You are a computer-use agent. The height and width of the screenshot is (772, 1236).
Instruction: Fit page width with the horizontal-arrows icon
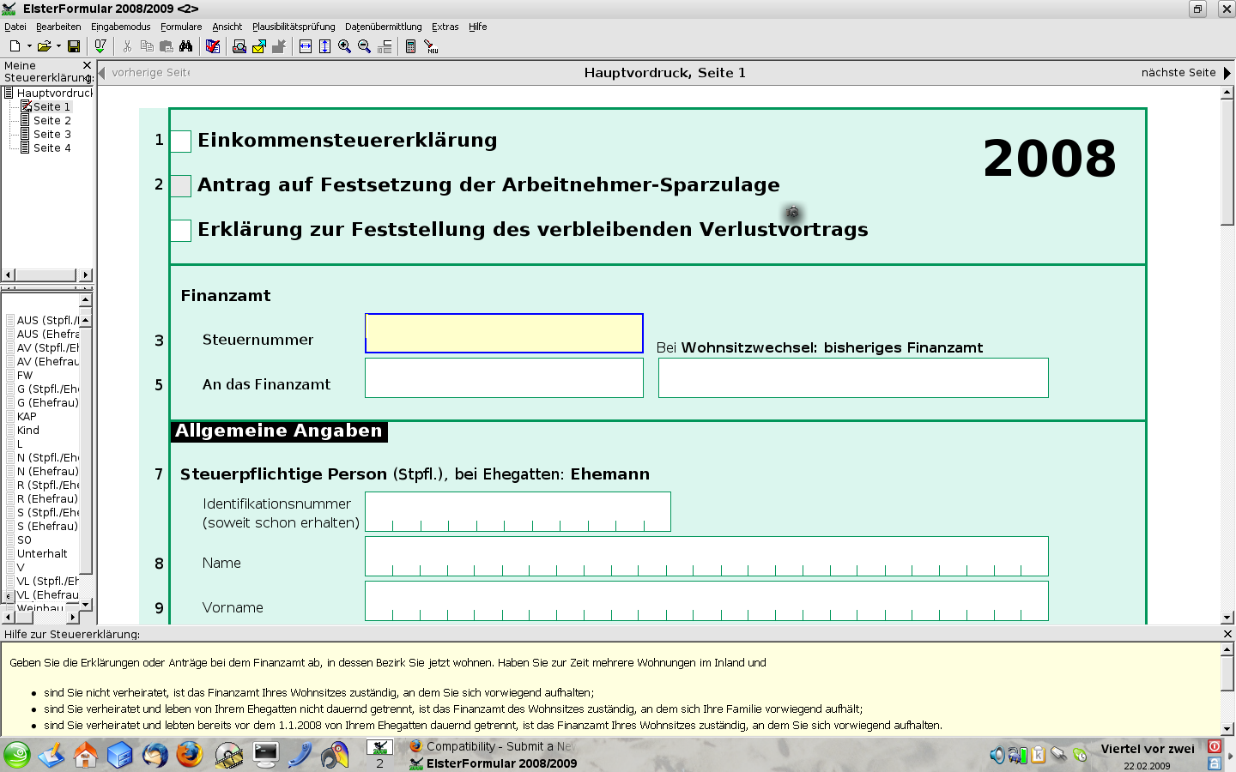304,46
